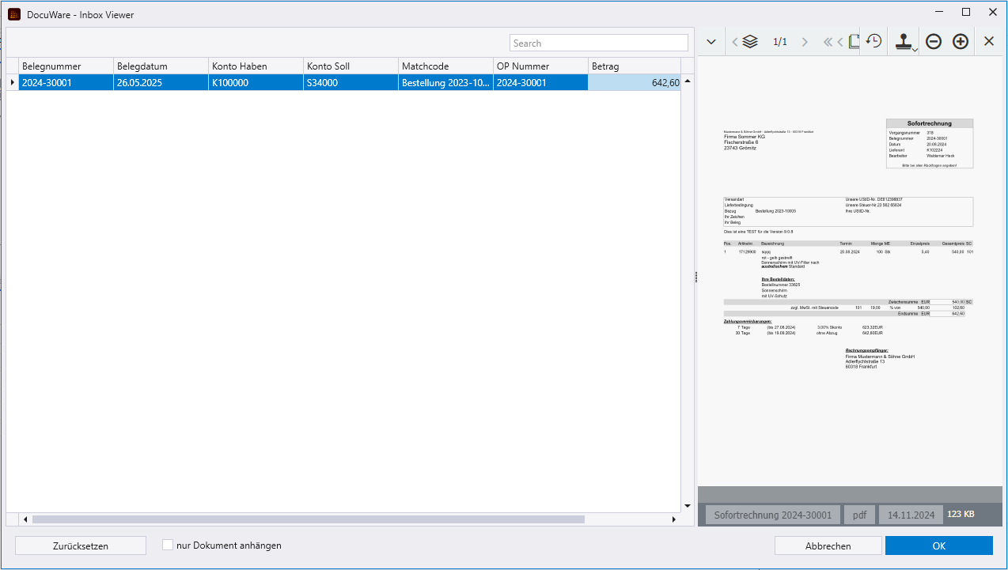Select the Bestellung 2023-10... matchcode cell
The width and height of the screenshot is (1008, 570).
[446, 82]
